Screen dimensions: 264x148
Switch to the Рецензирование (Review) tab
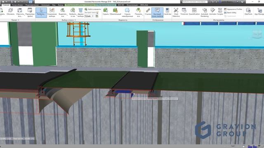(x=32, y=5)
